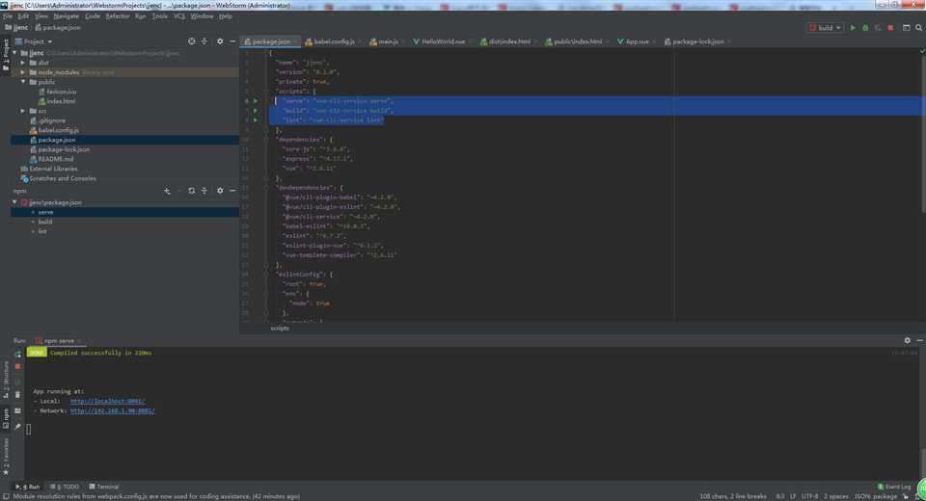Click the LF line separator in the status bar
Screen dimensions: 926x501
click(793, 496)
